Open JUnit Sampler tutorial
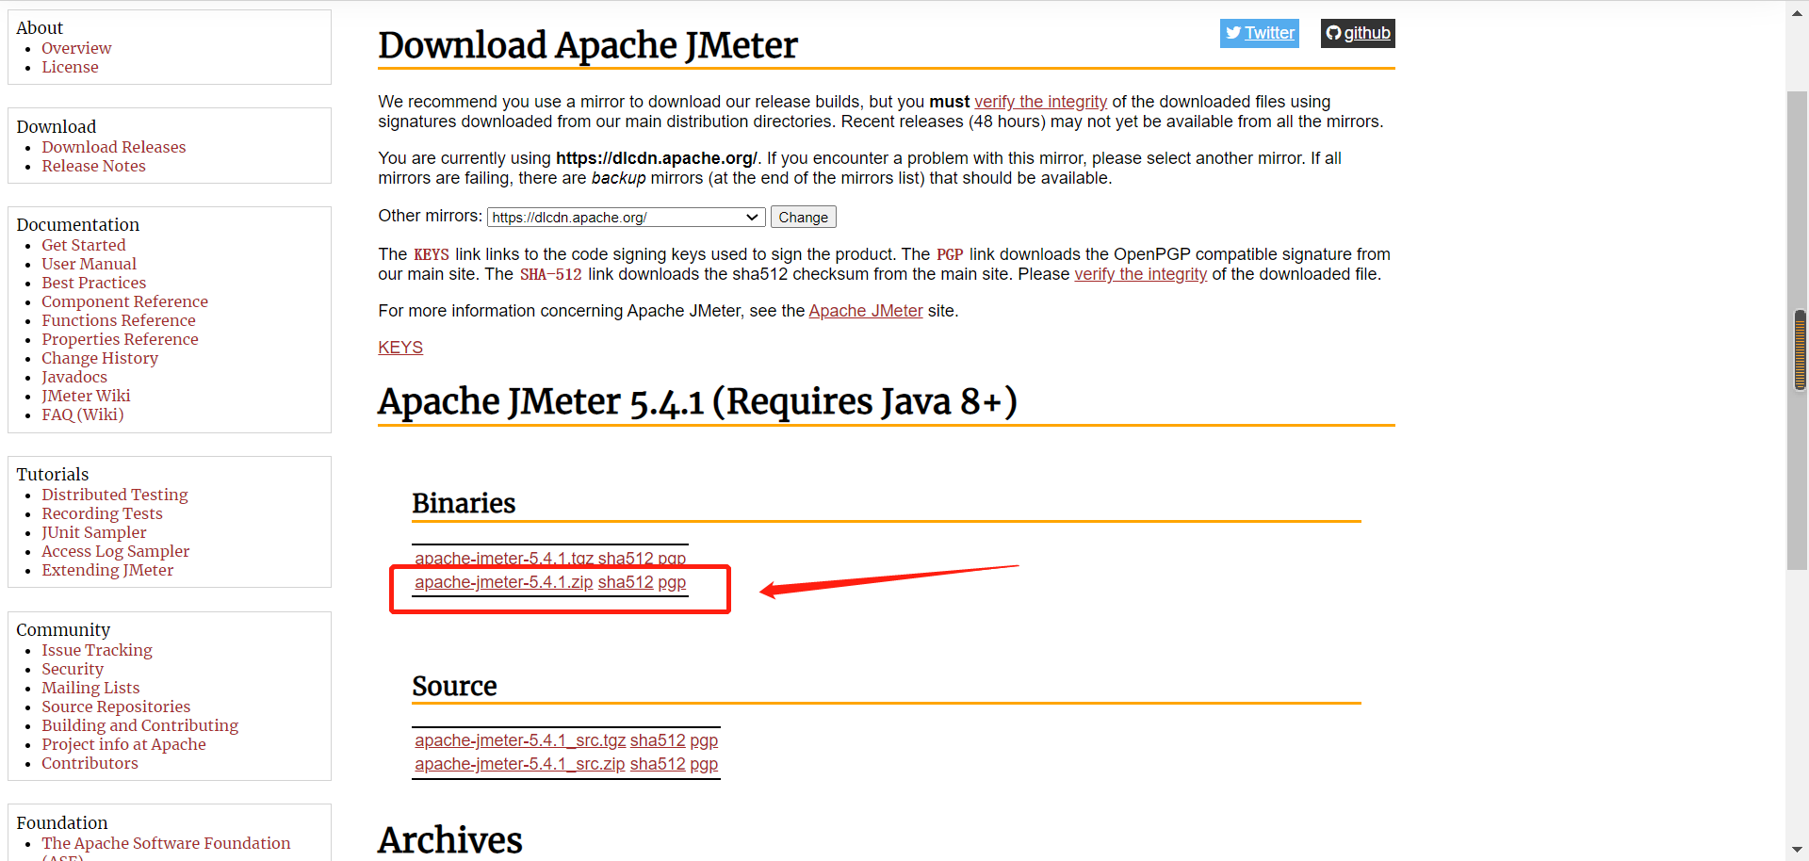The image size is (1809, 861). pyautogui.click(x=94, y=532)
